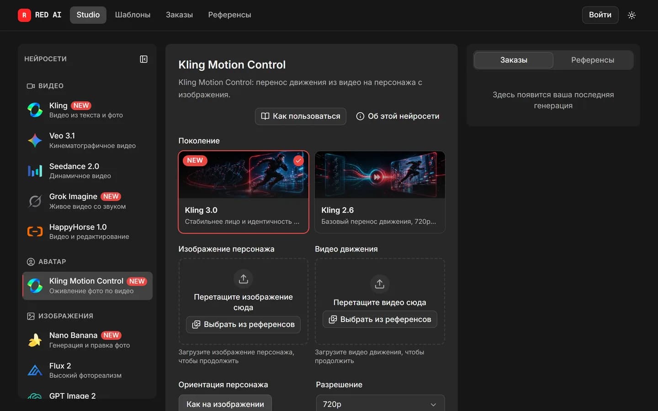Image resolution: width=658 pixels, height=411 pixels.
Task: Click the Kling Motion Control sidebar icon
Action: point(35,285)
